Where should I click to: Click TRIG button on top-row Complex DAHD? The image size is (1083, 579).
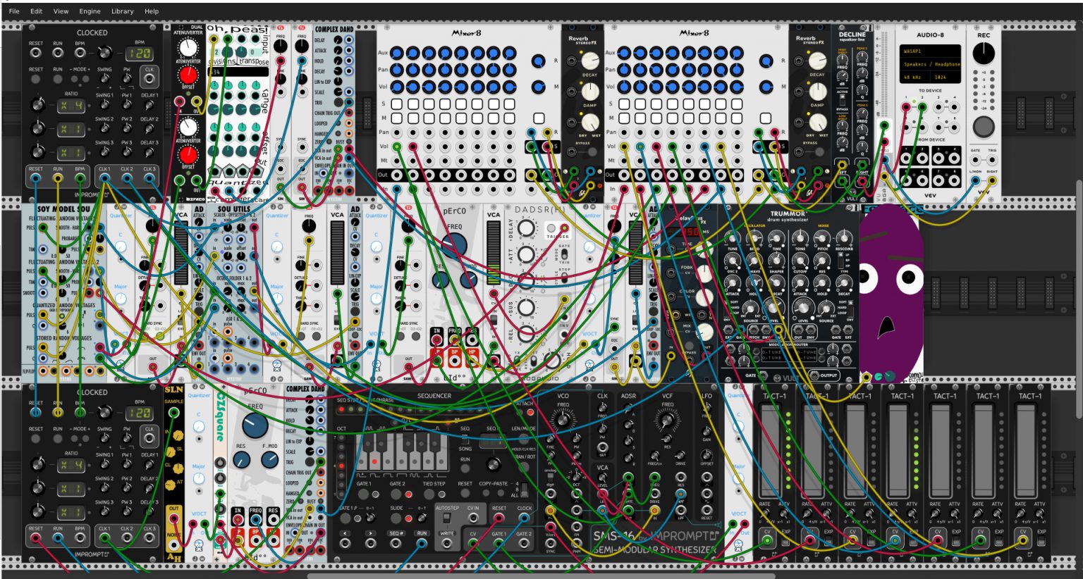pyautogui.click(x=338, y=102)
